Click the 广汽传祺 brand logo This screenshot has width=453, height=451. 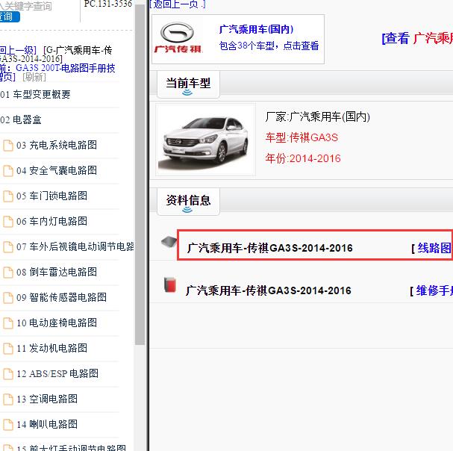pos(178,38)
